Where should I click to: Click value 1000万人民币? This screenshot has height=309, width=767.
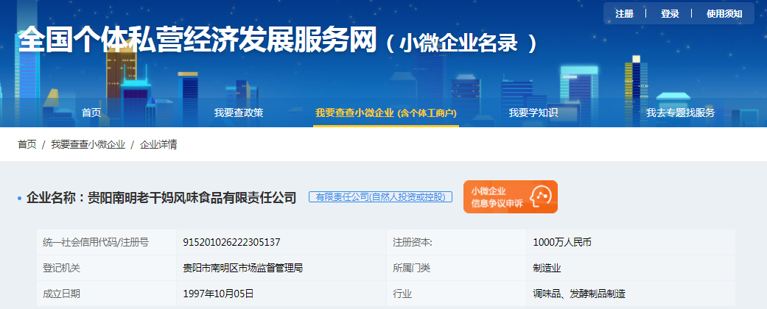pos(562,243)
